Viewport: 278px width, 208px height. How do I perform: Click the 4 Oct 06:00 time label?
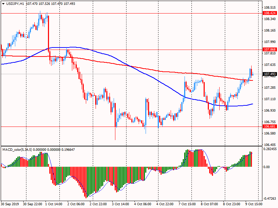coord(143,204)
